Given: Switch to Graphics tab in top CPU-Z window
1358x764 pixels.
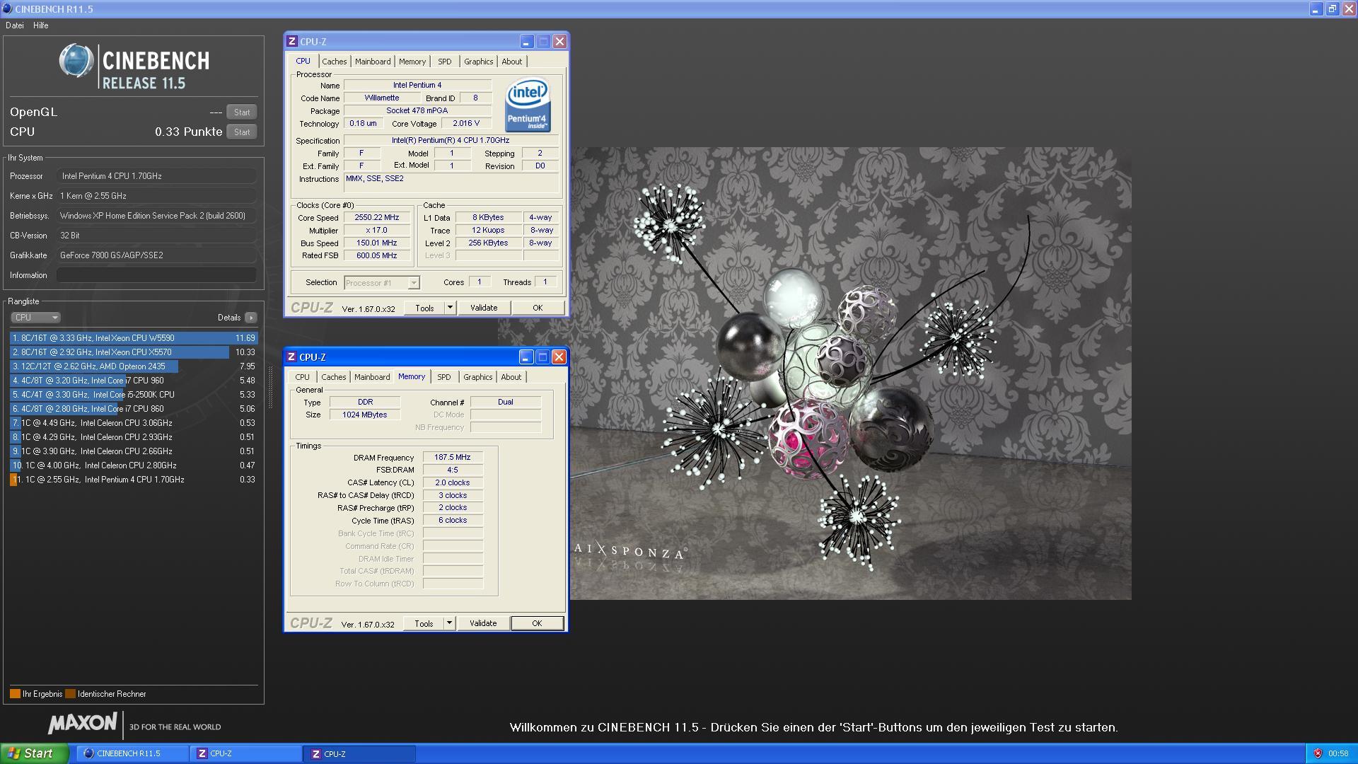Looking at the screenshot, I should coord(479,62).
